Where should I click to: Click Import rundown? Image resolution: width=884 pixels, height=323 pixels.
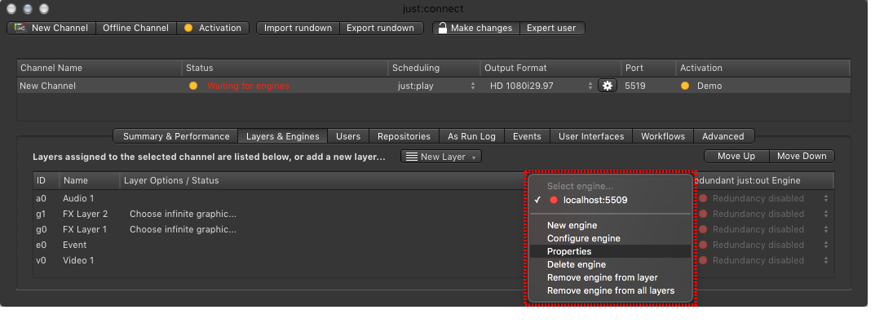coord(298,28)
